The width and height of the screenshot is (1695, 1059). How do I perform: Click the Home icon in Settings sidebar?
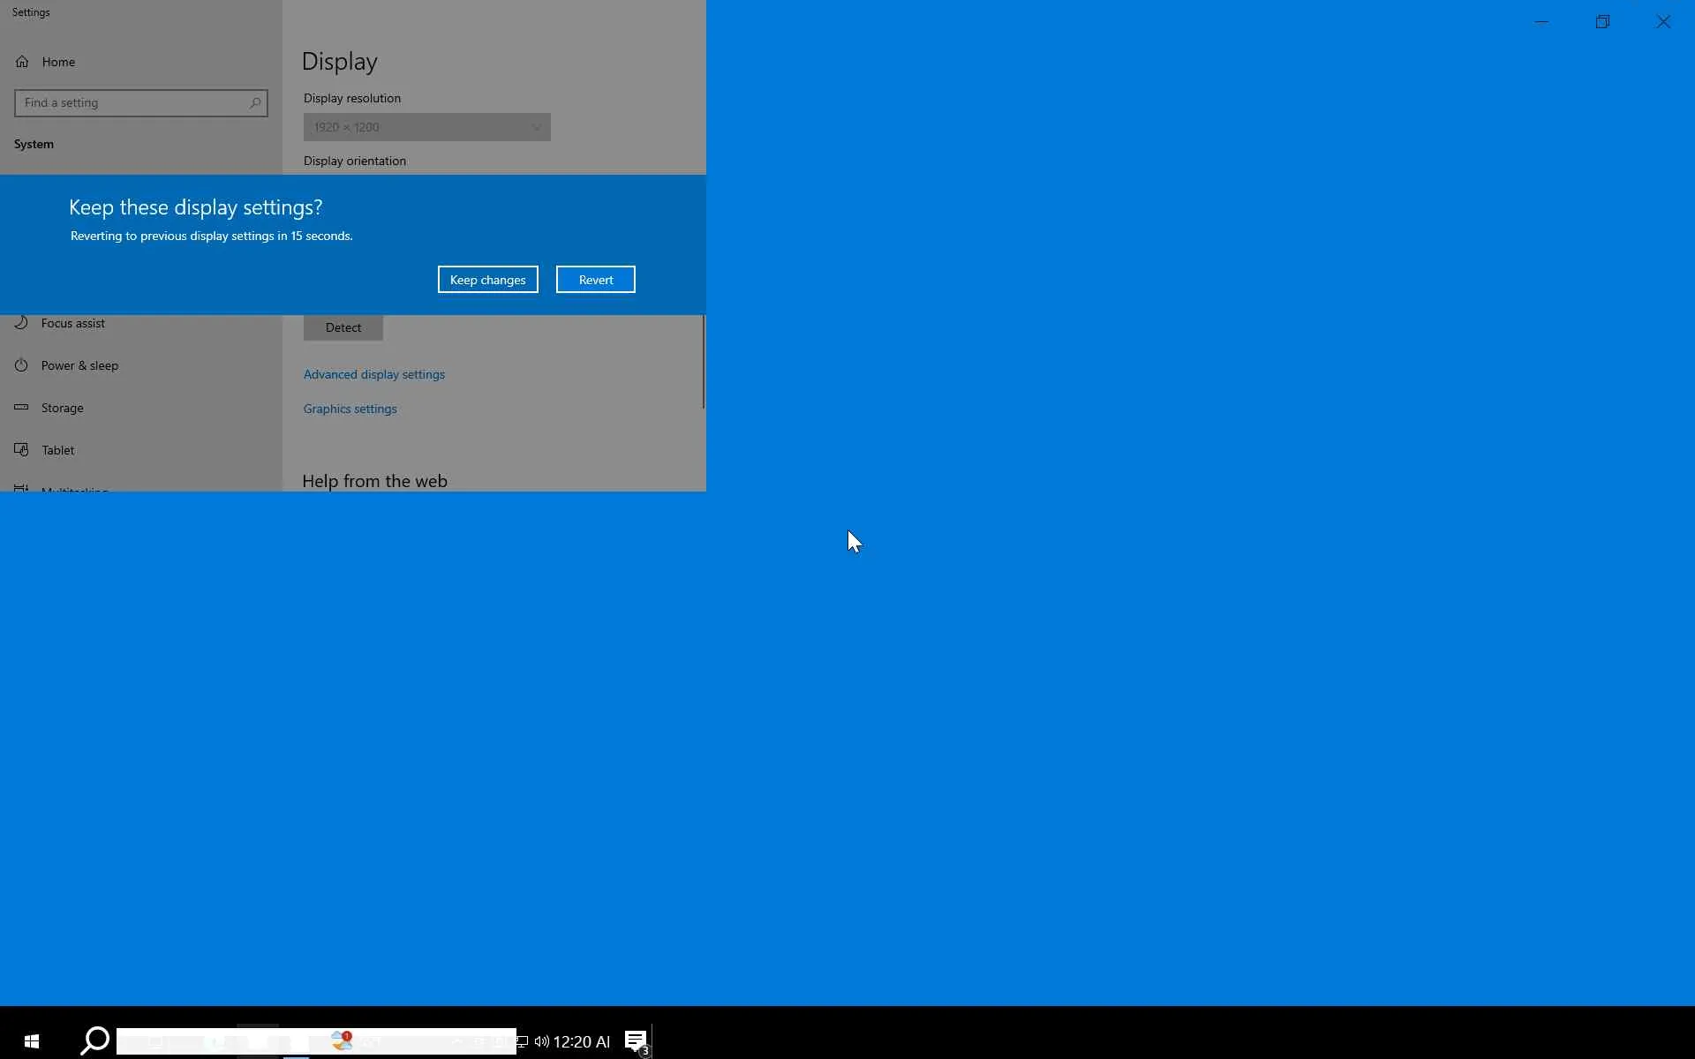[x=22, y=62]
